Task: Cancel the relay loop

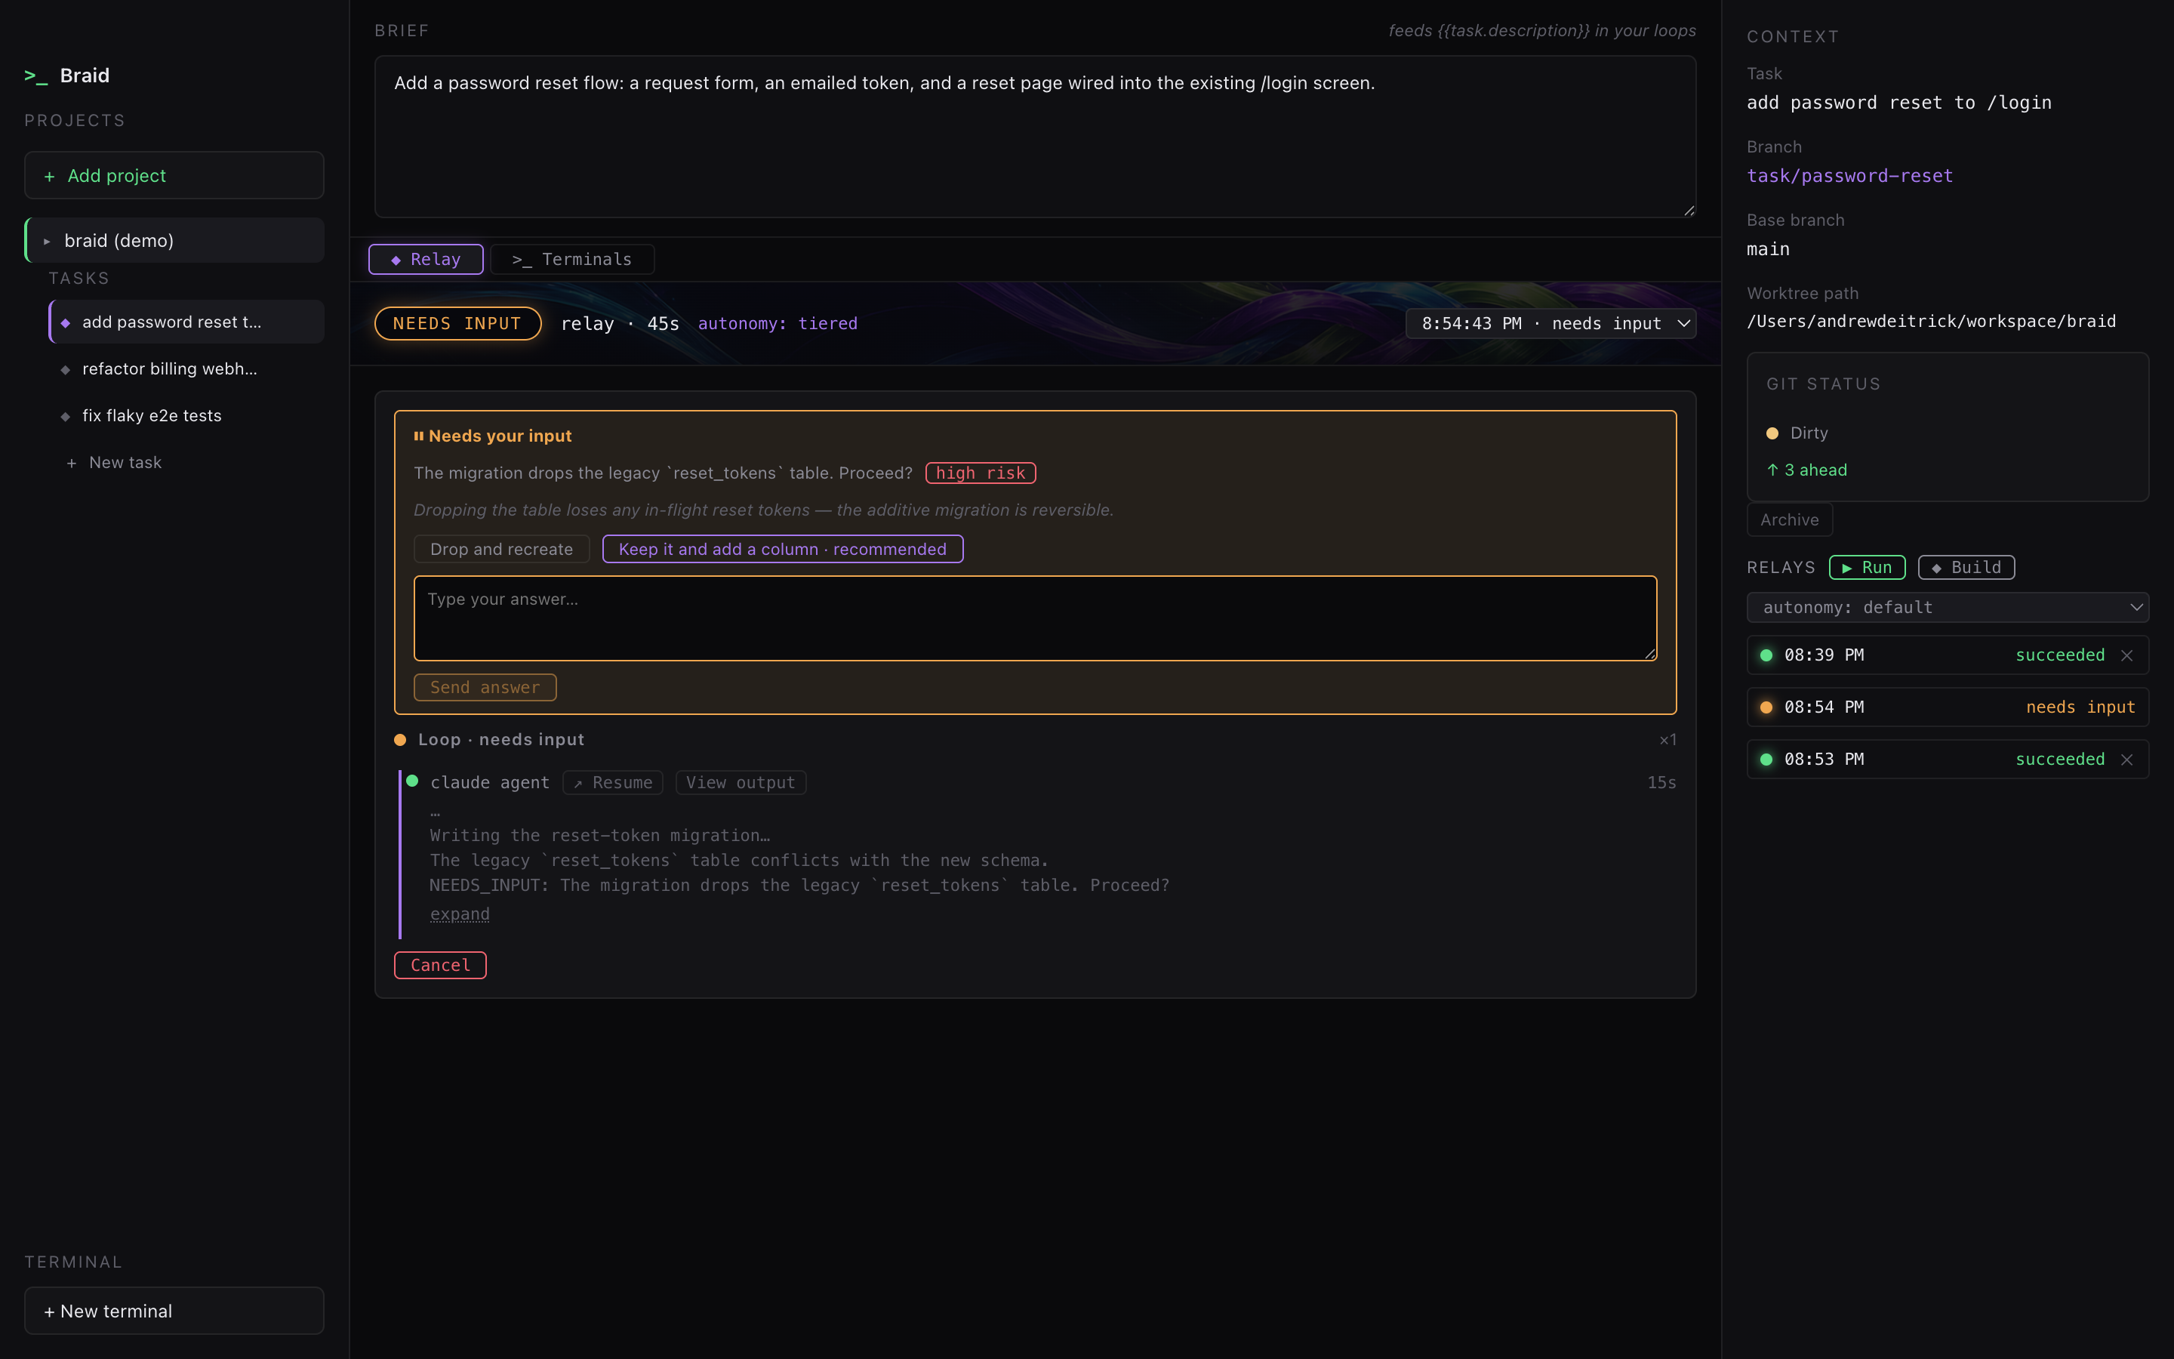Action: [x=440, y=966]
